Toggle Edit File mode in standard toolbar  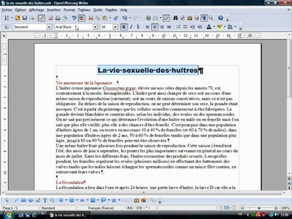coord(41,18)
